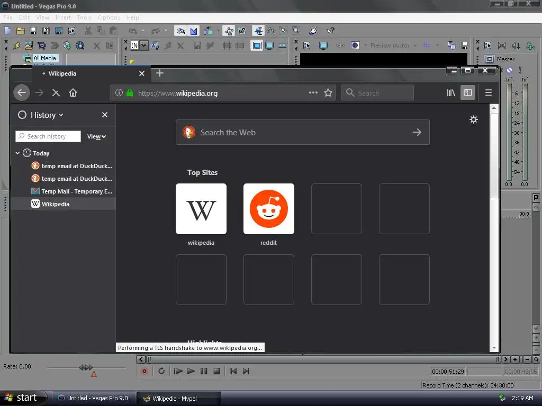Toggle the browser sidebar button
Screen dimensions: 542x406
click(468, 93)
